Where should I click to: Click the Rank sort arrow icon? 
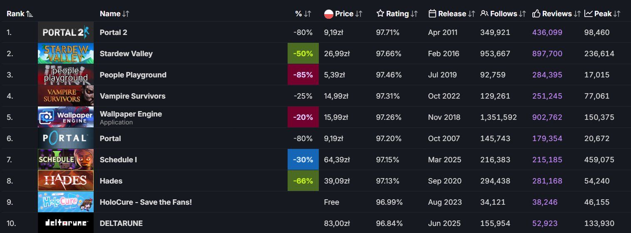pos(29,14)
